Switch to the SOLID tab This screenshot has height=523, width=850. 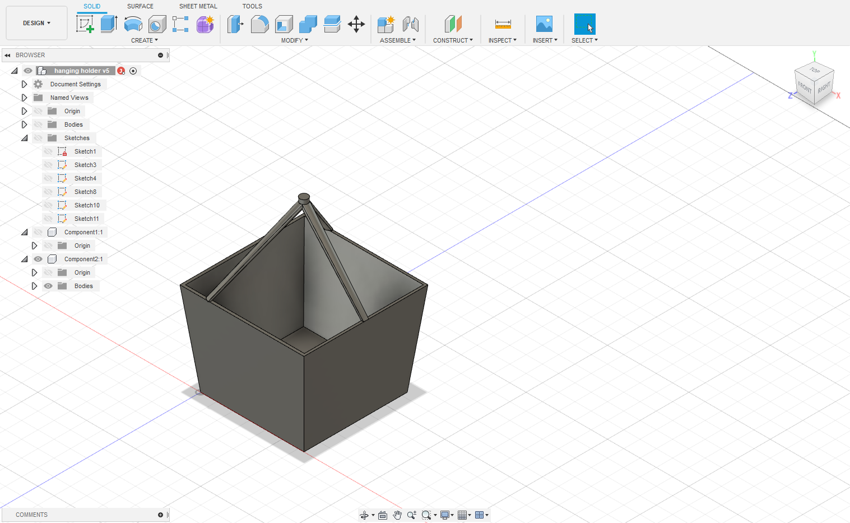click(x=92, y=6)
